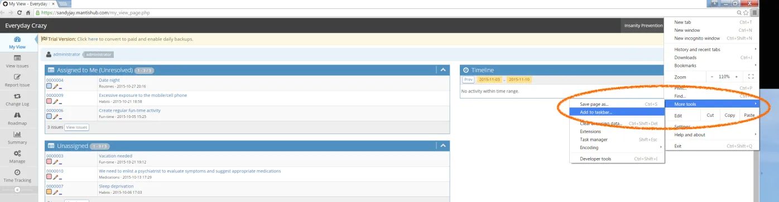Choose New incognito window
779x202 pixels.
coord(712,38)
